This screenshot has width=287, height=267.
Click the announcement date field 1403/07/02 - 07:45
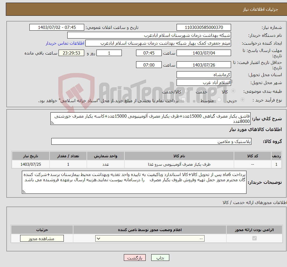click(57, 27)
